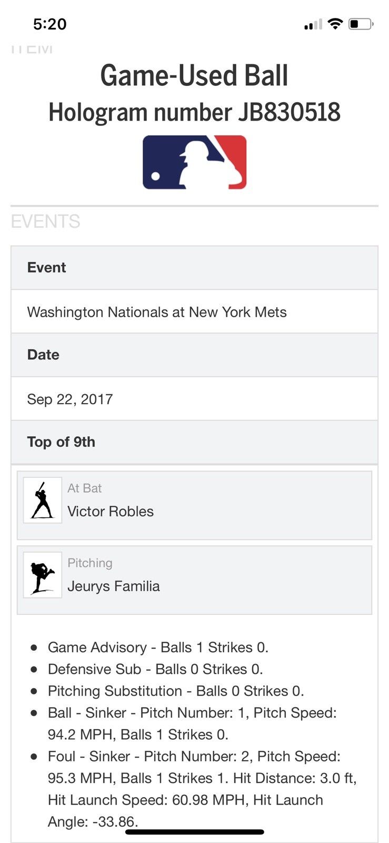Tap the Game-Used Ball heading
Screen dimensions: 389x843
[x=194, y=75]
